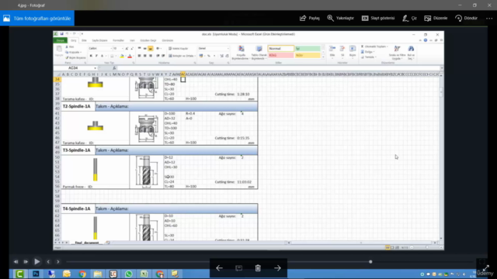Save workbook via quick access icon

coord(62,34)
